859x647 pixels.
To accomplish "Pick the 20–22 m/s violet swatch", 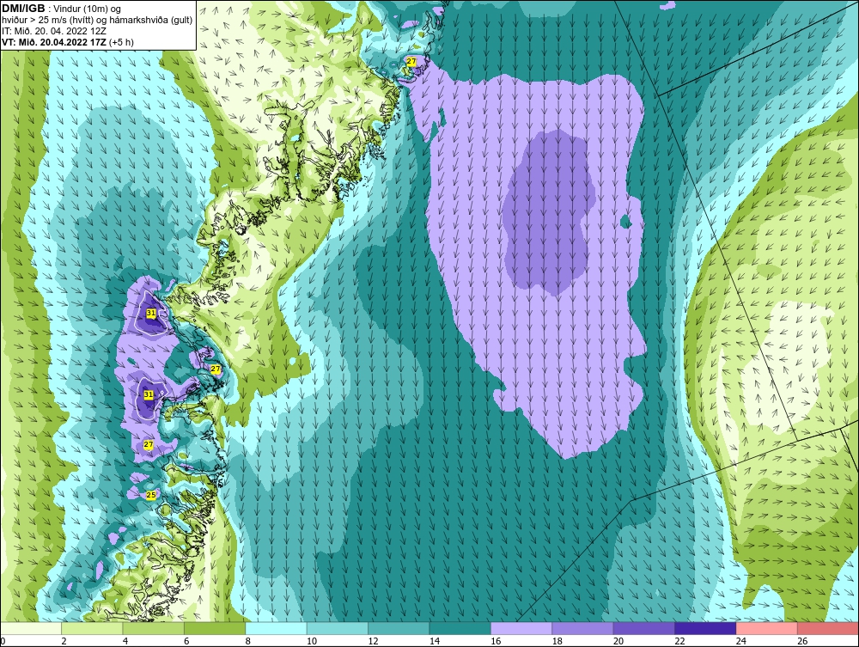I will [x=644, y=628].
